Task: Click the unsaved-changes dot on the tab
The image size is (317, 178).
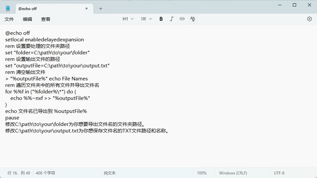Action: [x=87, y=8]
